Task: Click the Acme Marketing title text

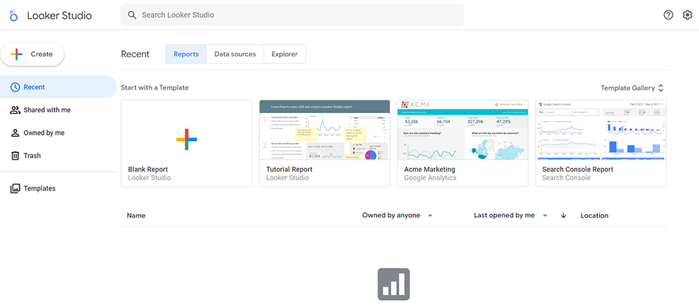Action: [430, 170]
